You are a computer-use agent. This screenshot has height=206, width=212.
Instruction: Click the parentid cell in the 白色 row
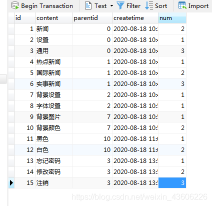[x=92, y=150]
